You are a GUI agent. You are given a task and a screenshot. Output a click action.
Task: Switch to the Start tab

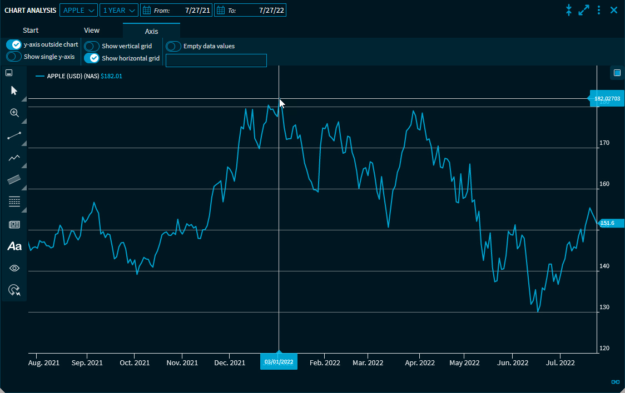point(31,31)
